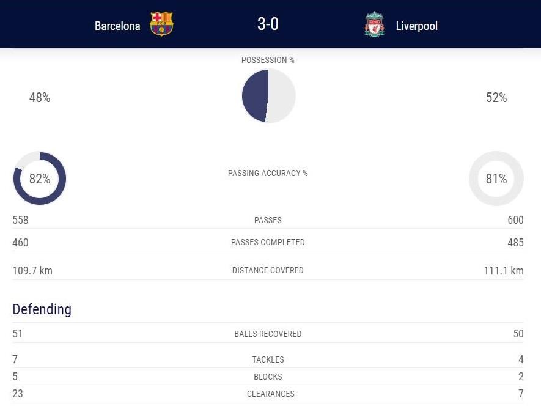Toggle the BALLS RECOVERED stat row
541x420 pixels.
(268, 334)
